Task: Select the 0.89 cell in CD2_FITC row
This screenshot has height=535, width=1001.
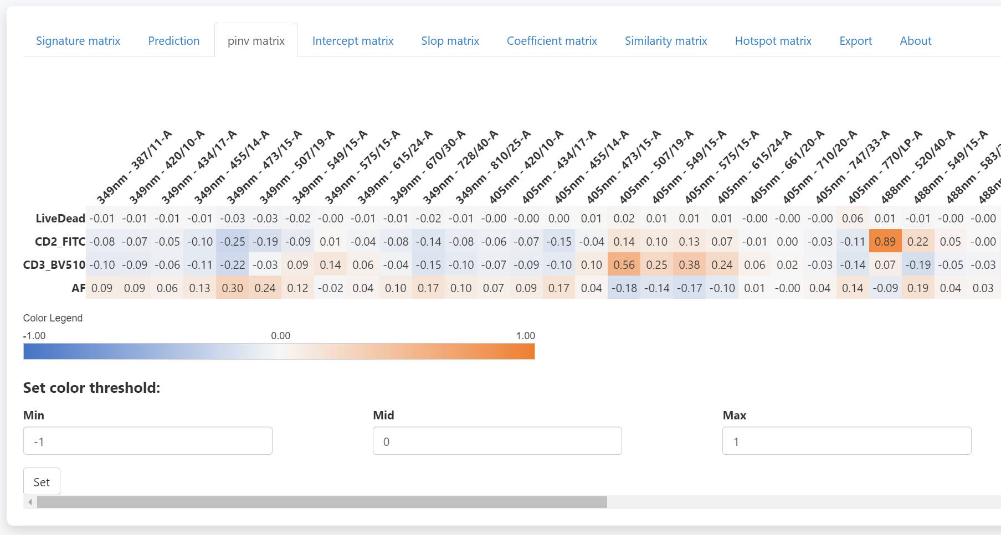Action: coord(885,242)
